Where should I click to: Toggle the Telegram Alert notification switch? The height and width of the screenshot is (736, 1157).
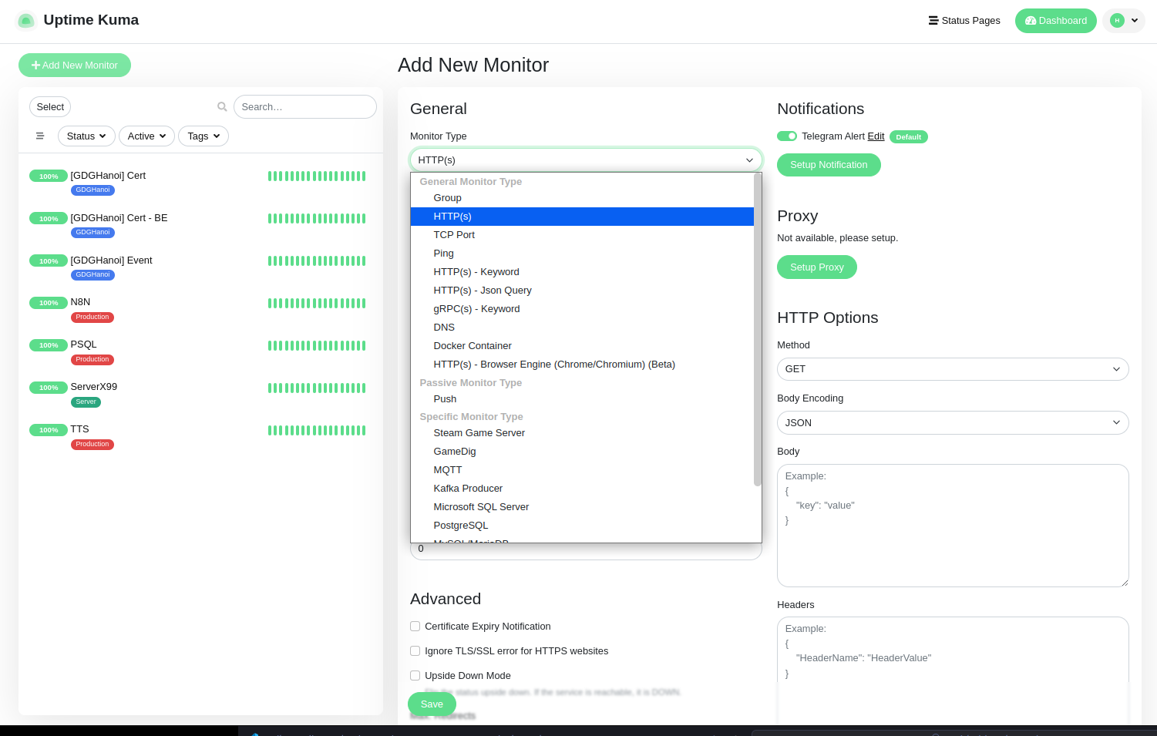[787, 136]
